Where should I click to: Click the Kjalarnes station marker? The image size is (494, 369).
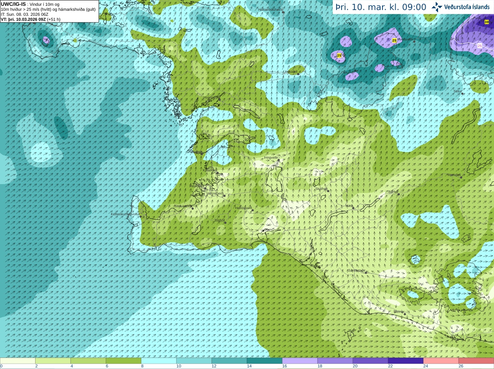pos(218,173)
